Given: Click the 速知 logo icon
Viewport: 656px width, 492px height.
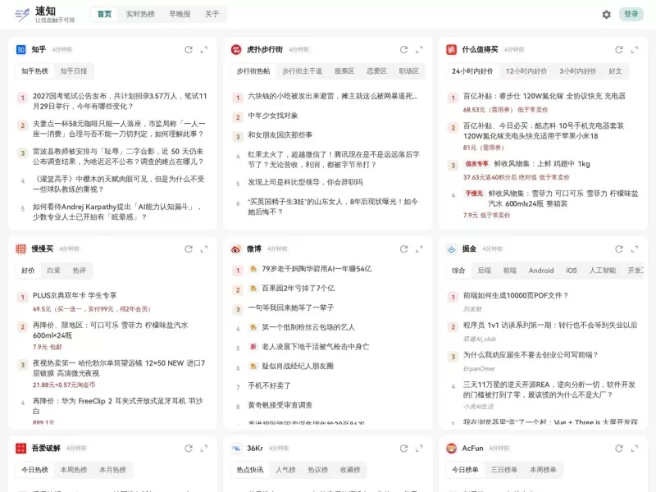Looking at the screenshot, I should (22, 15).
